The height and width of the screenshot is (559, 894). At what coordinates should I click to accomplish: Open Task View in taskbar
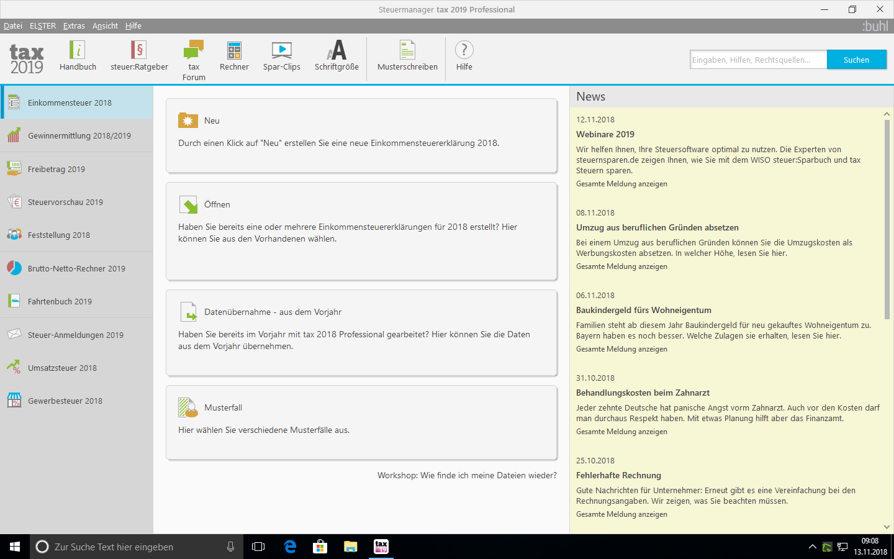(x=258, y=547)
